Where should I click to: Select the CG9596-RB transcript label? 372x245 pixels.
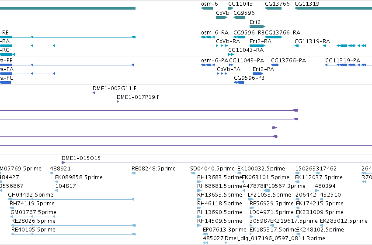point(249,32)
